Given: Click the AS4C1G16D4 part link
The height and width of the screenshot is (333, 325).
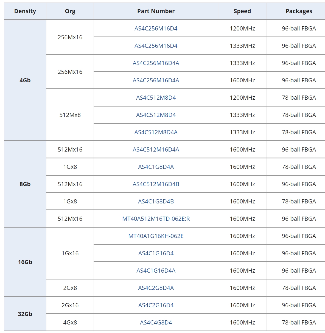Looking at the screenshot, I should 156,253.
